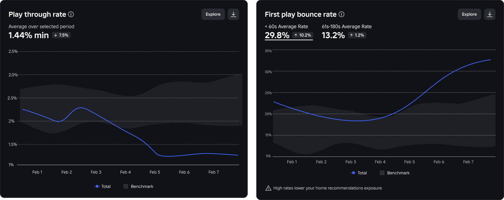This screenshot has width=504, height=200.
Task: Download the Play through rate chart
Action: [x=233, y=14]
